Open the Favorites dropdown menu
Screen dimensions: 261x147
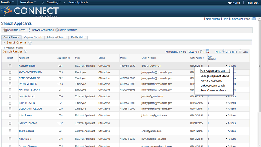pyautogui.click(x=7, y=2)
